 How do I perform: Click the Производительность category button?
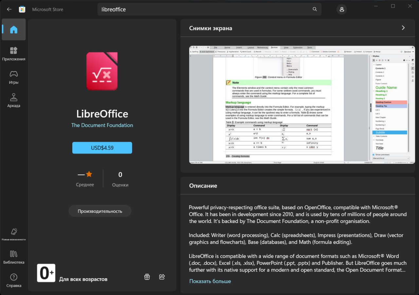[100, 211]
